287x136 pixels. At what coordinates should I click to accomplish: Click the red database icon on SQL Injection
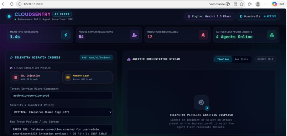[16, 77]
